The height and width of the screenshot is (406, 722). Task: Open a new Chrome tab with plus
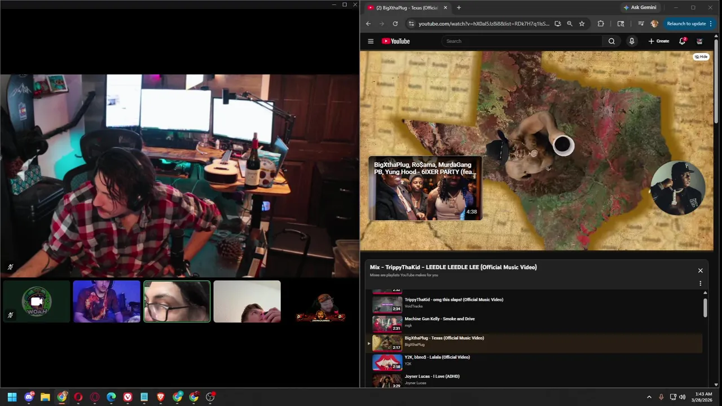[x=459, y=8]
